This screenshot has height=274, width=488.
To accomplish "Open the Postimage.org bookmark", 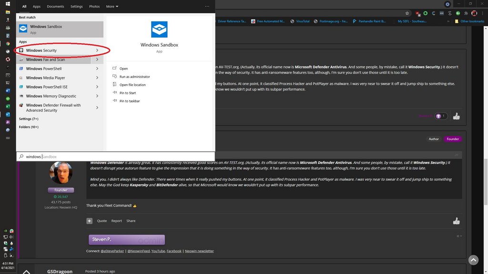I will [331, 21].
